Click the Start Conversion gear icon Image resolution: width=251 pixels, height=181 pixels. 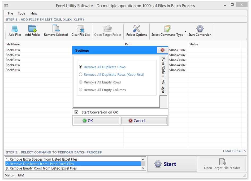pyautogui.click(x=200, y=29)
